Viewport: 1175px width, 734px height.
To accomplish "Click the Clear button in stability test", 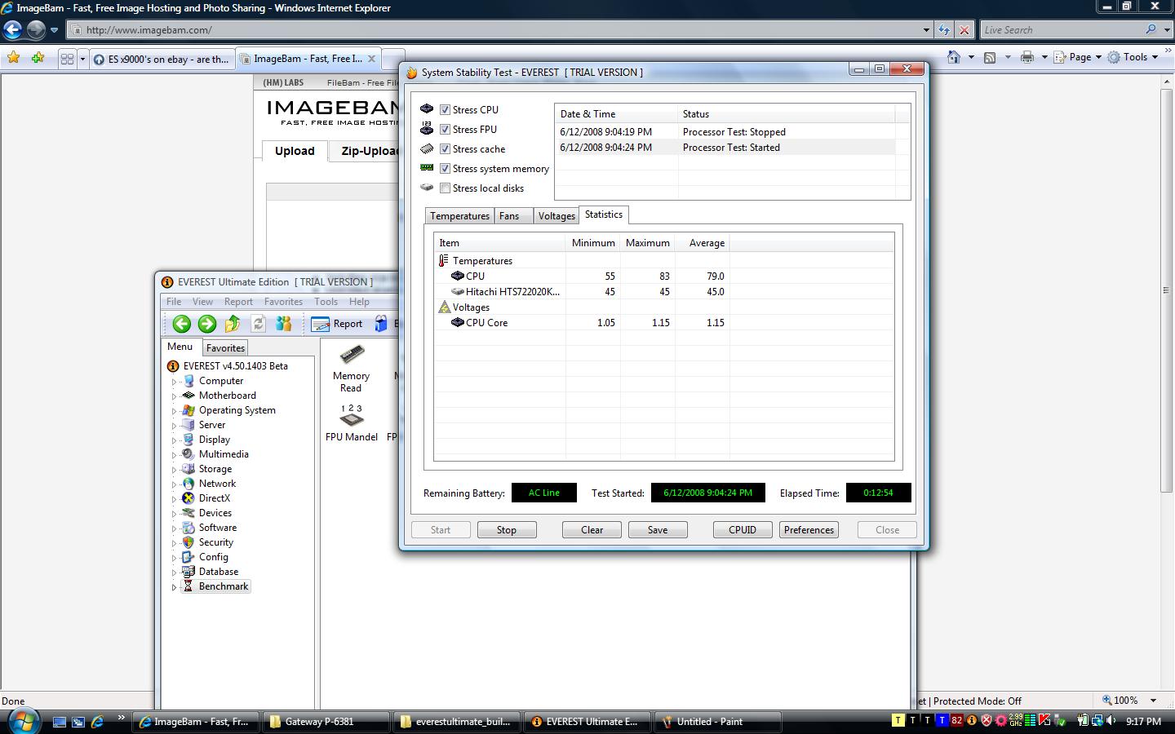I will [592, 530].
